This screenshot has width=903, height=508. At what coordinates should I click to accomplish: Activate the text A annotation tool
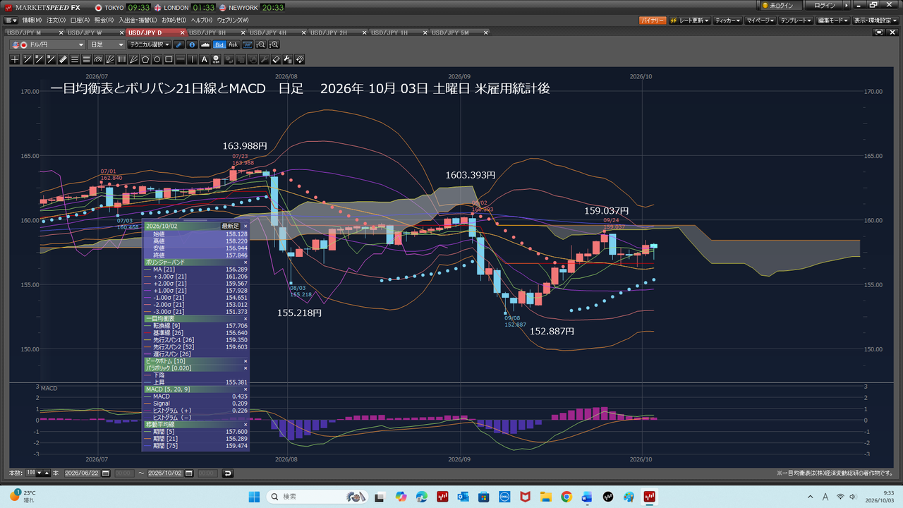pos(205,59)
